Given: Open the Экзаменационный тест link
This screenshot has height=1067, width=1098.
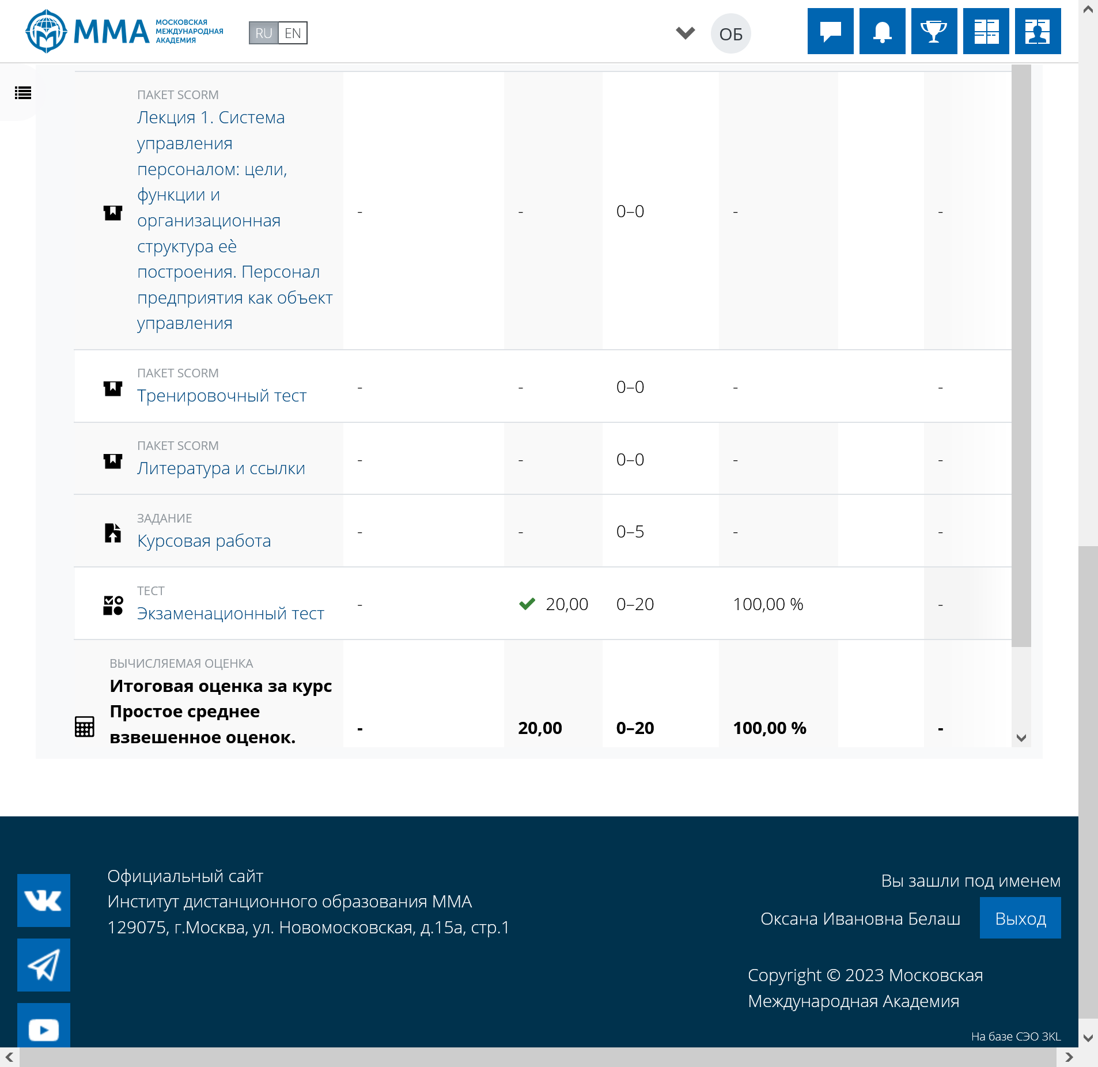Looking at the screenshot, I should (x=230, y=614).
